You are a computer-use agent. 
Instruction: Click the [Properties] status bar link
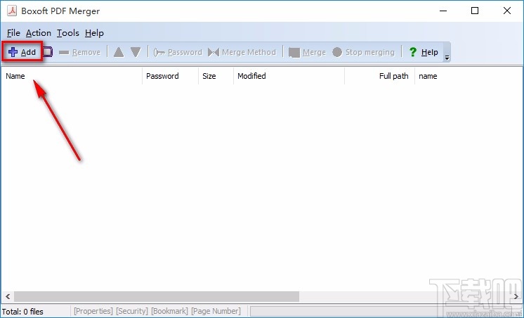click(x=93, y=311)
